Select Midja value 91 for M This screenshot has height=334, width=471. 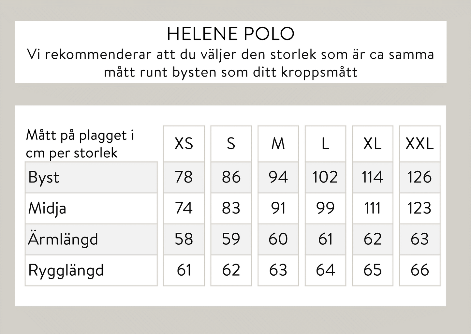278,208
